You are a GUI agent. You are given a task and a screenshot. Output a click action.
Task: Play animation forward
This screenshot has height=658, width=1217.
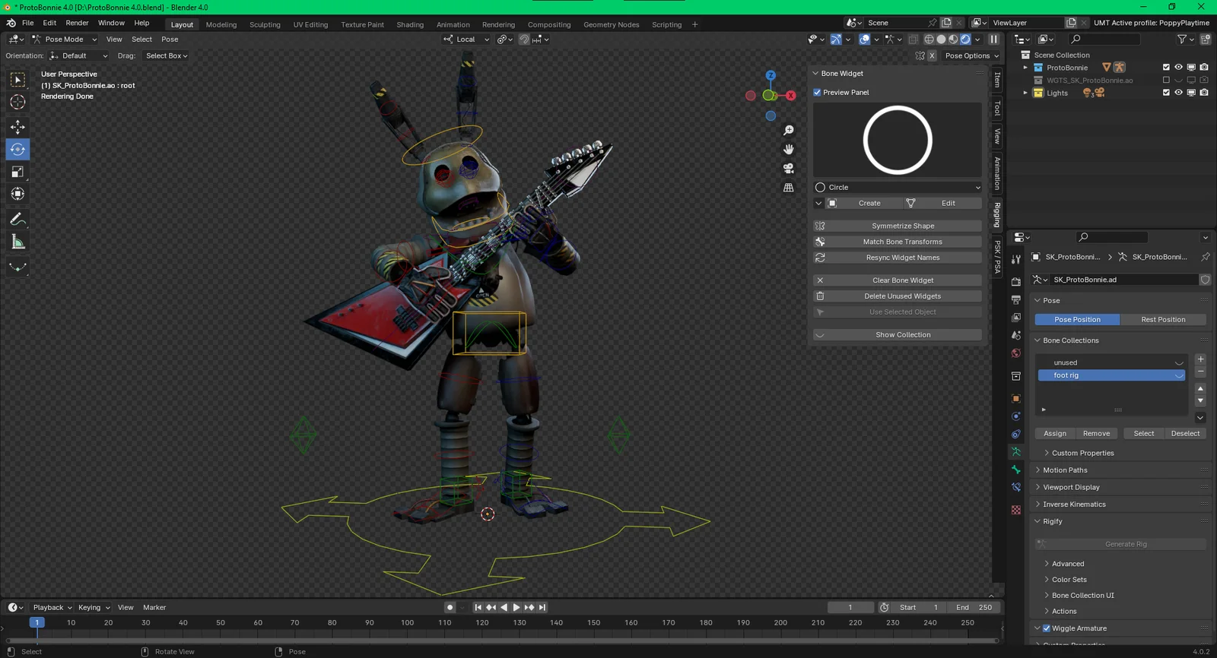coord(516,608)
